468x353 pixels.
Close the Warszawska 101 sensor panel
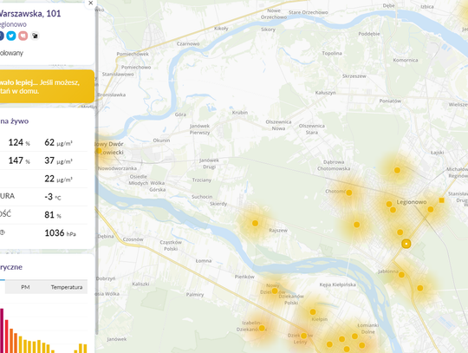[91, 3]
